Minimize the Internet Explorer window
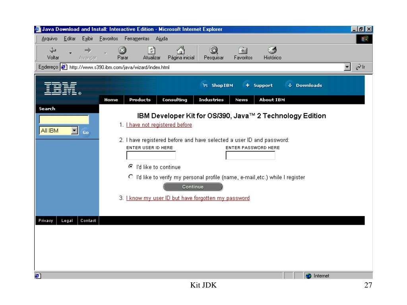Screen dimensions: 407x305 pyautogui.click(x=354, y=29)
